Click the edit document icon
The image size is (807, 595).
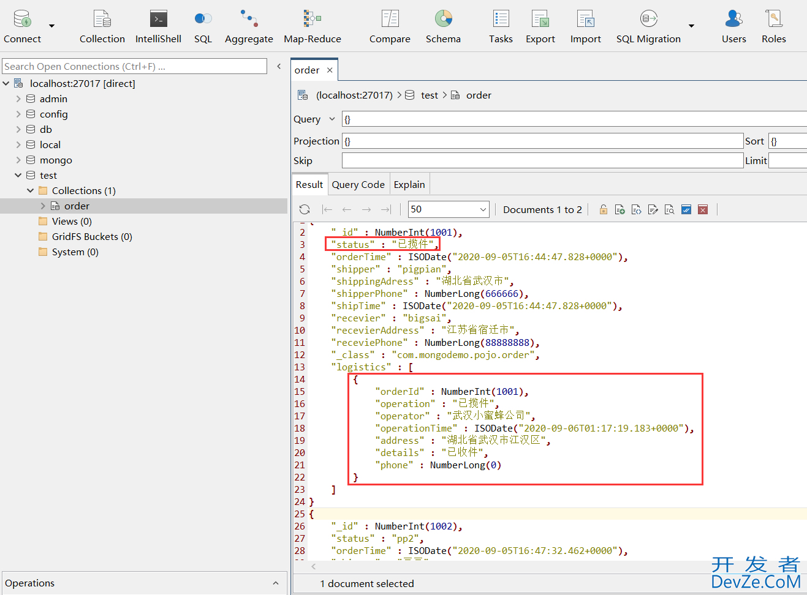[x=653, y=209]
